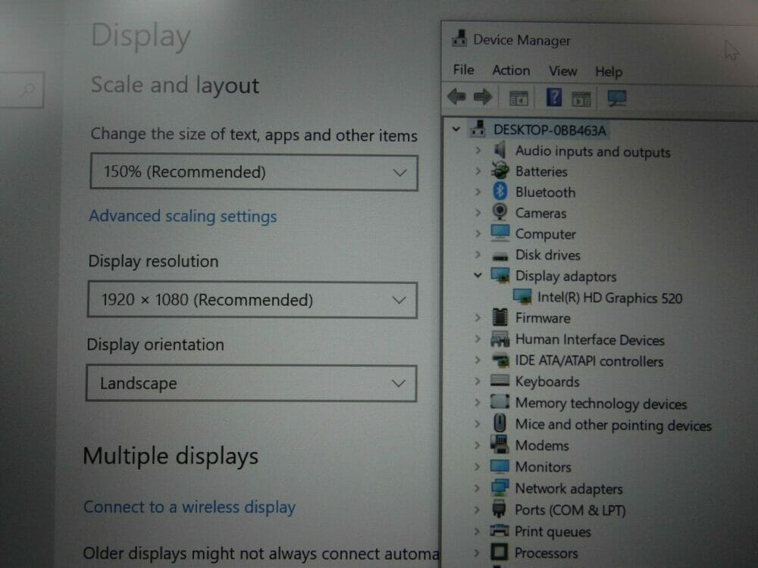Select the Human Interface Devices label
This screenshot has height=568, width=758.
click(x=590, y=339)
